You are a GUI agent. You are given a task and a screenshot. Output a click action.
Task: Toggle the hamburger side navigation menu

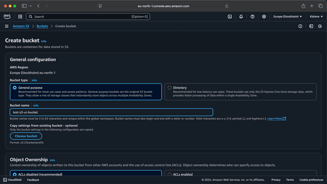(x=7, y=26)
